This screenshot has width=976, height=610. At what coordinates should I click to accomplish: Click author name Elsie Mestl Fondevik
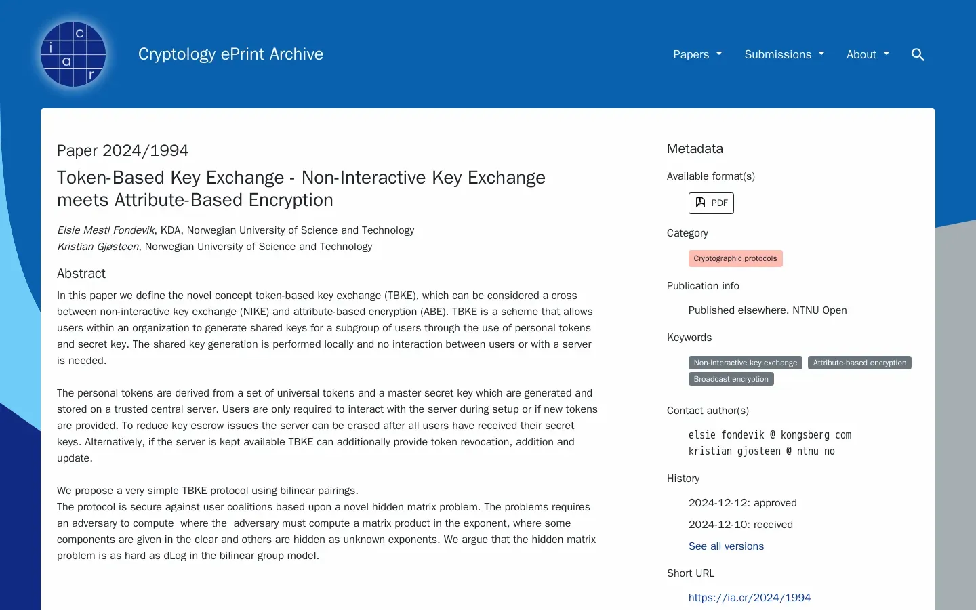point(106,230)
